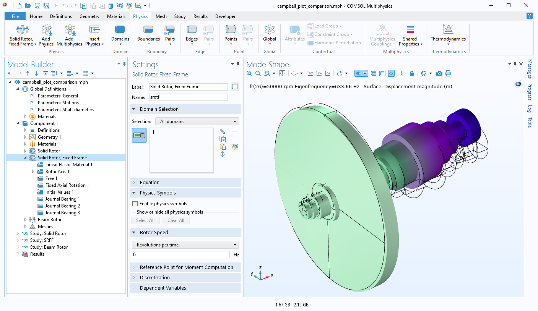Select Journal Bearing 2 in the tree

click(x=62, y=206)
